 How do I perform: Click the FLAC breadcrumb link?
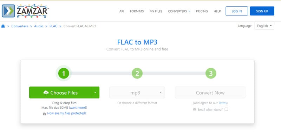(x=53, y=26)
